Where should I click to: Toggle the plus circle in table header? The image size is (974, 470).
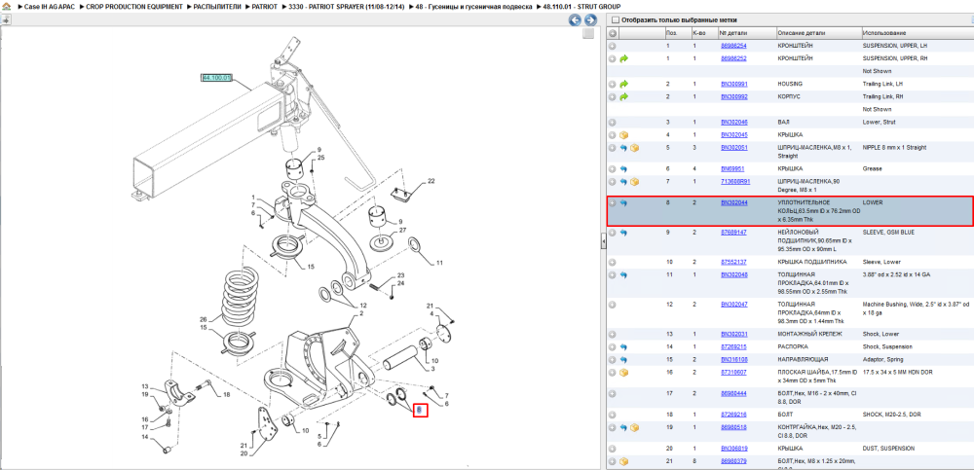point(613,33)
